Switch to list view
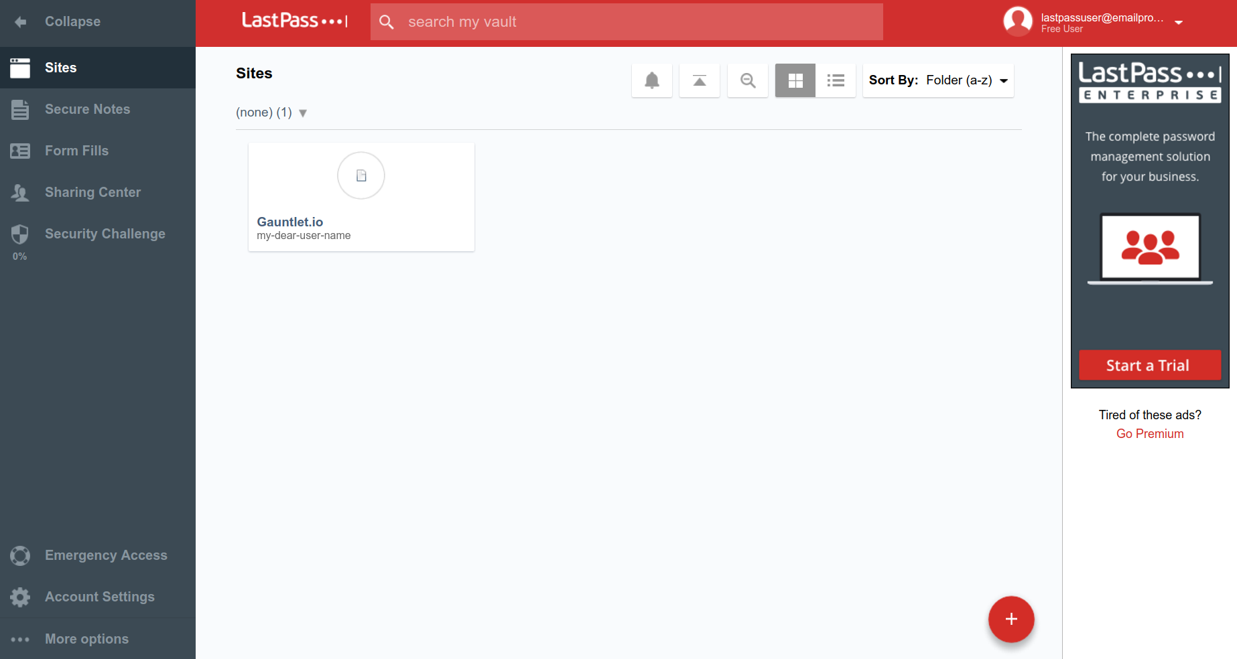The height and width of the screenshot is (659, 1237). tap(836, 80)
